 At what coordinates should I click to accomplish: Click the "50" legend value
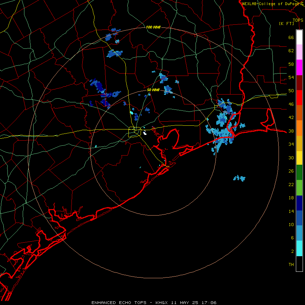[291, 91]
